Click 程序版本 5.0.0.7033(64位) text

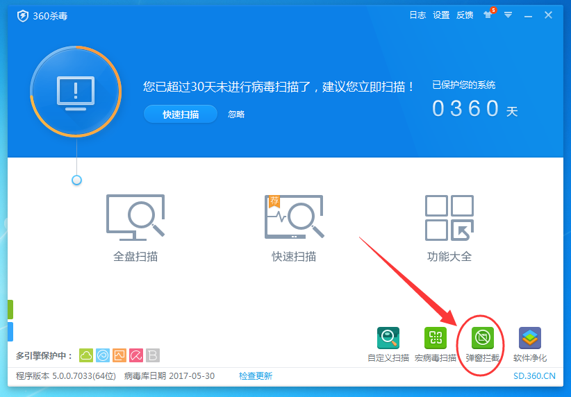(x=66, y=376)
